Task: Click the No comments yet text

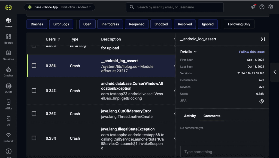Action: pos(192,128)
